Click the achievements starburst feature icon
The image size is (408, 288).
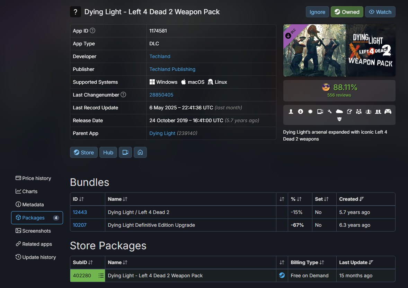[310, 111]
